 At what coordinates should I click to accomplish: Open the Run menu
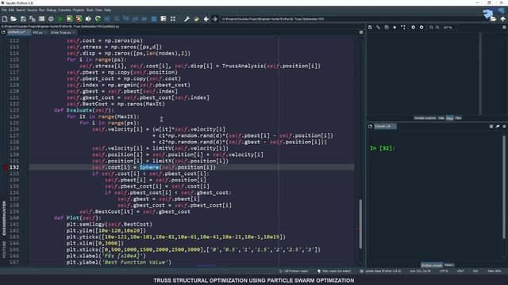[42, 10]
